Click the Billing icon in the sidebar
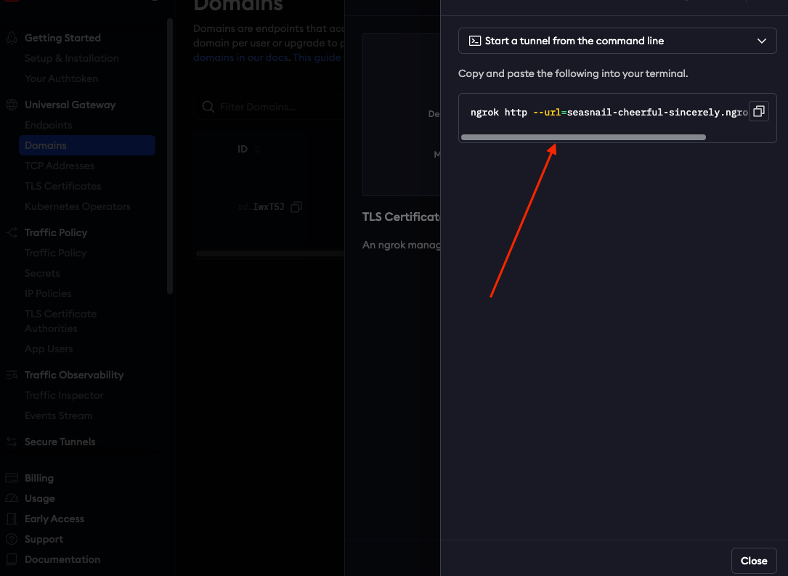The height and width of the screenshot is (576, 788). 12,478
